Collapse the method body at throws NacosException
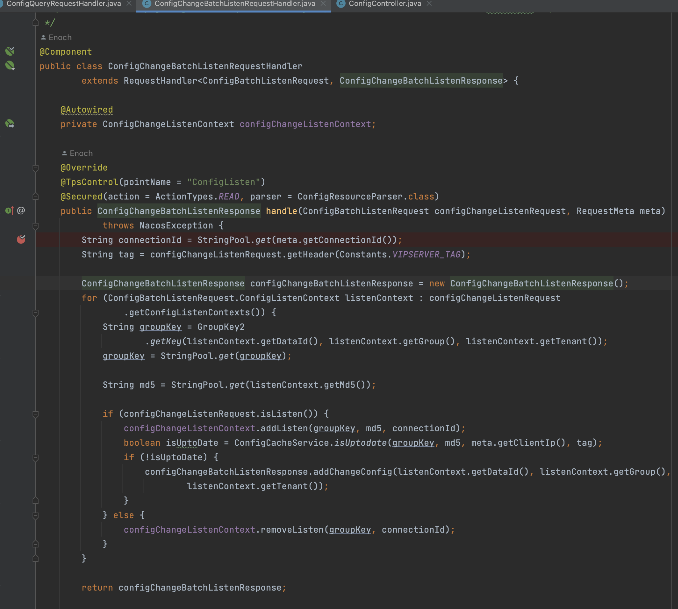The image size is (678, 609). coord(36,226)
